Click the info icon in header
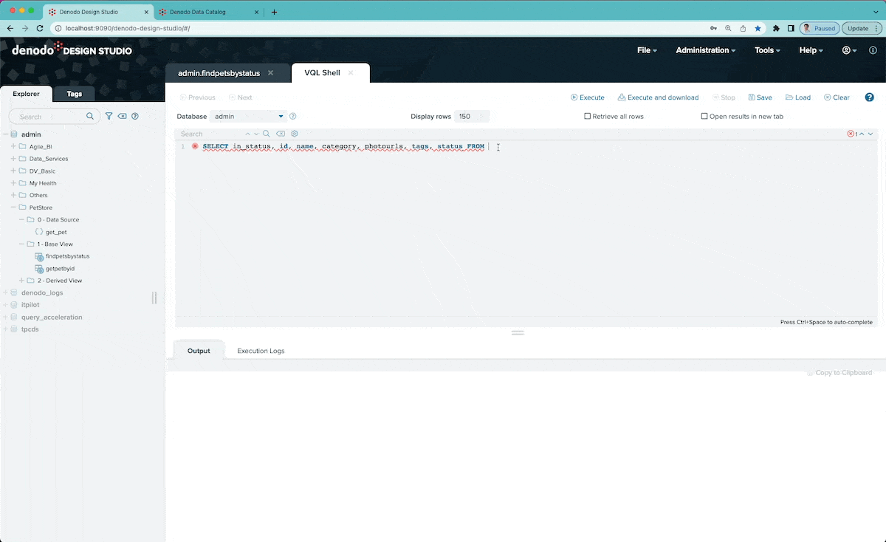Image resolution: width=886 pixels, height=542 pixels. (x=873, y=50)
